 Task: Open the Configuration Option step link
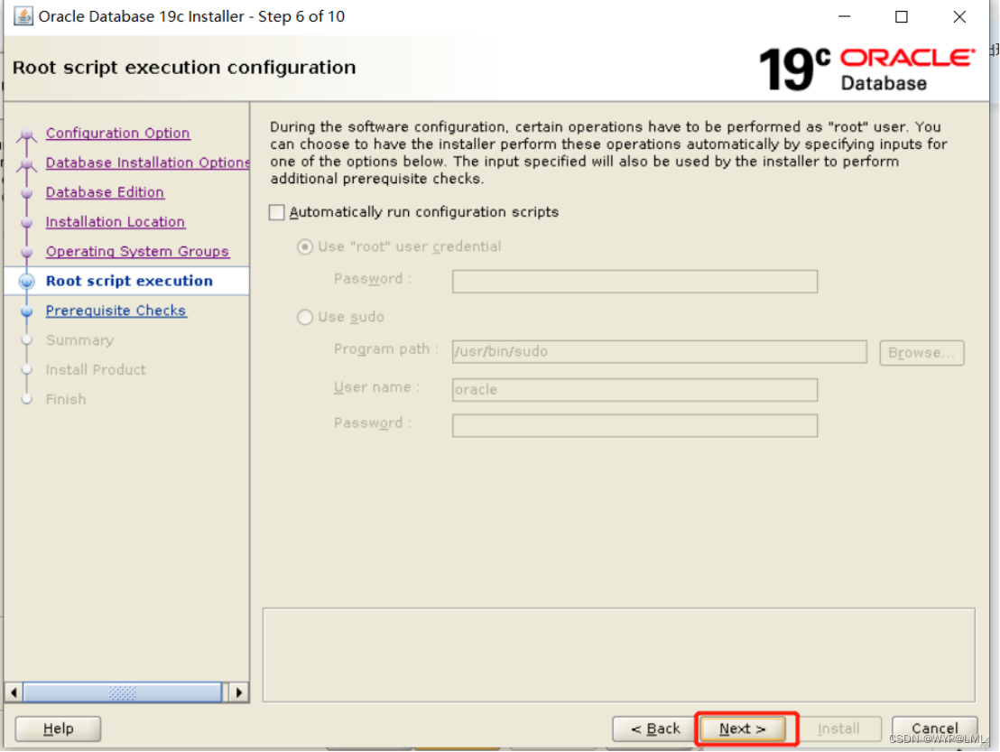pyautogui.click(x=118, y=134)
